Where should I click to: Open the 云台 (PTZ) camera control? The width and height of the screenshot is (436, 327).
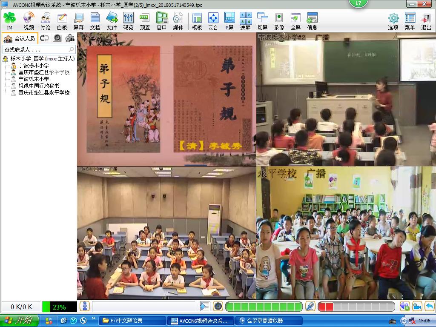[213, 21]
